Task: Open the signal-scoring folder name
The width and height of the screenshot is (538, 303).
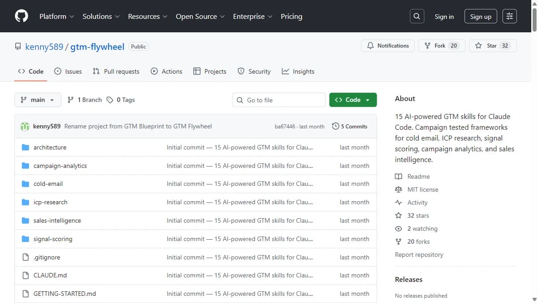Action: (x=53, y=239)
